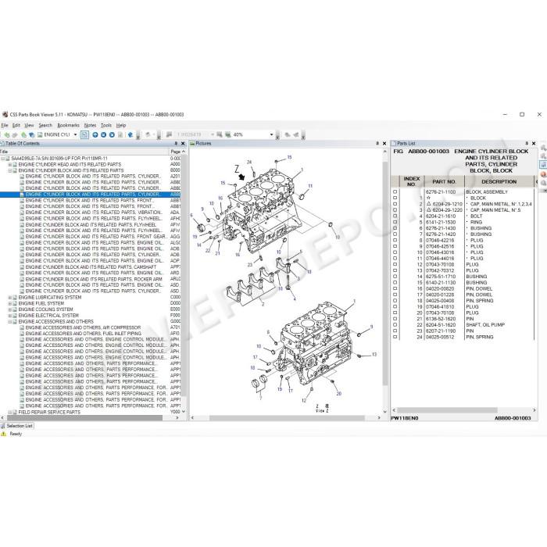Click the red round right sidebar icon
This screenshot has height=547, width=547.
click(543, 174)
